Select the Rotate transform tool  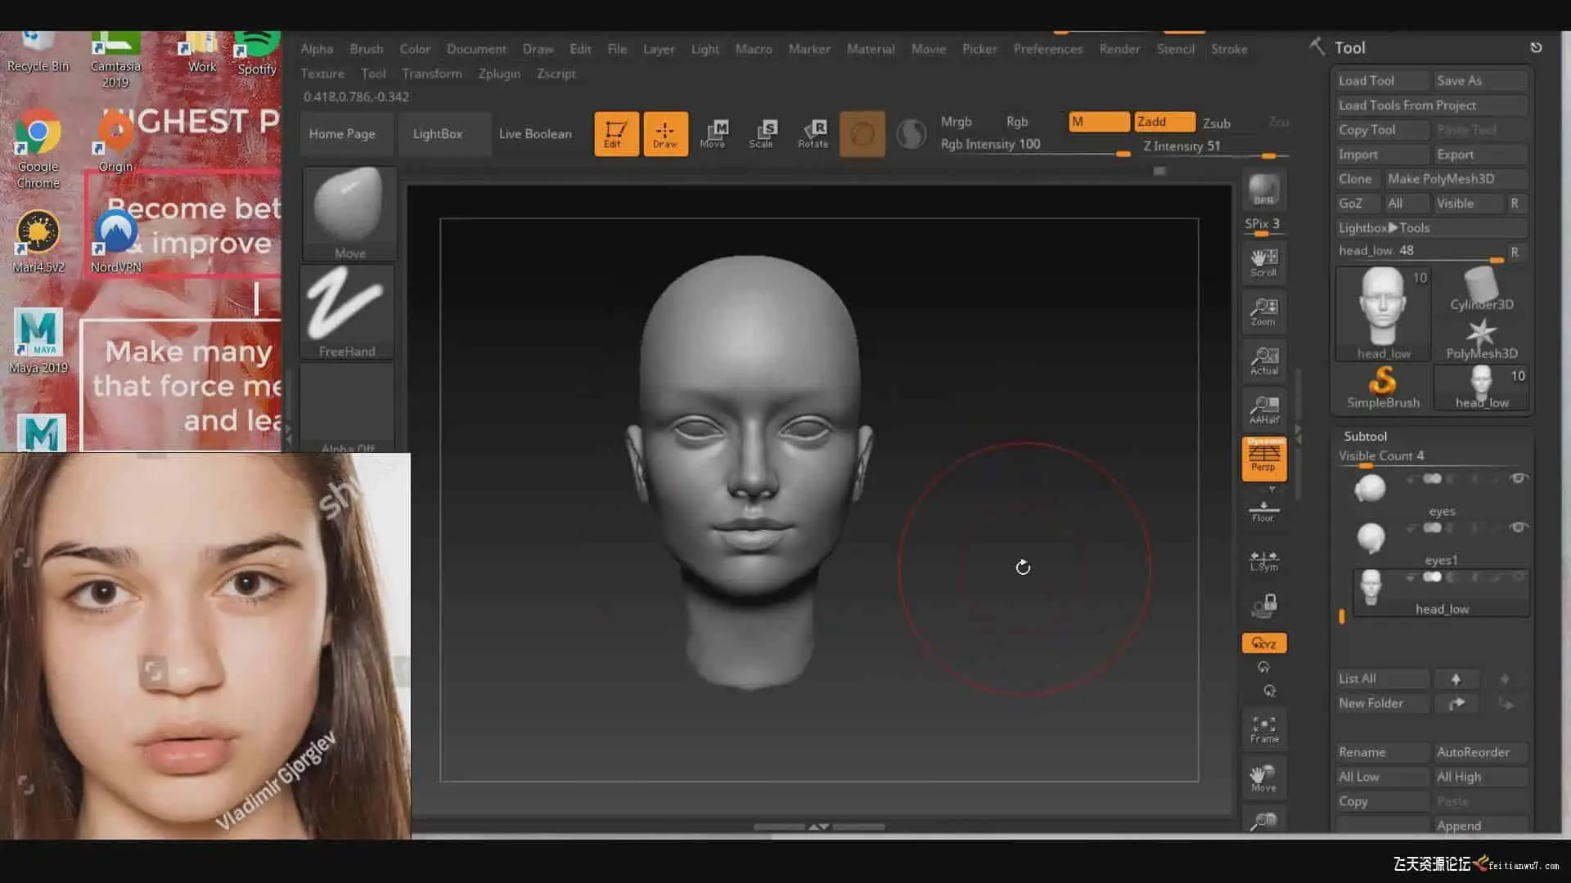813,133
